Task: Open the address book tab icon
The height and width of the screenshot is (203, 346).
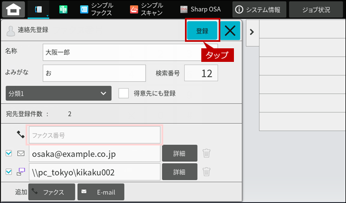Action: point(39,9)
